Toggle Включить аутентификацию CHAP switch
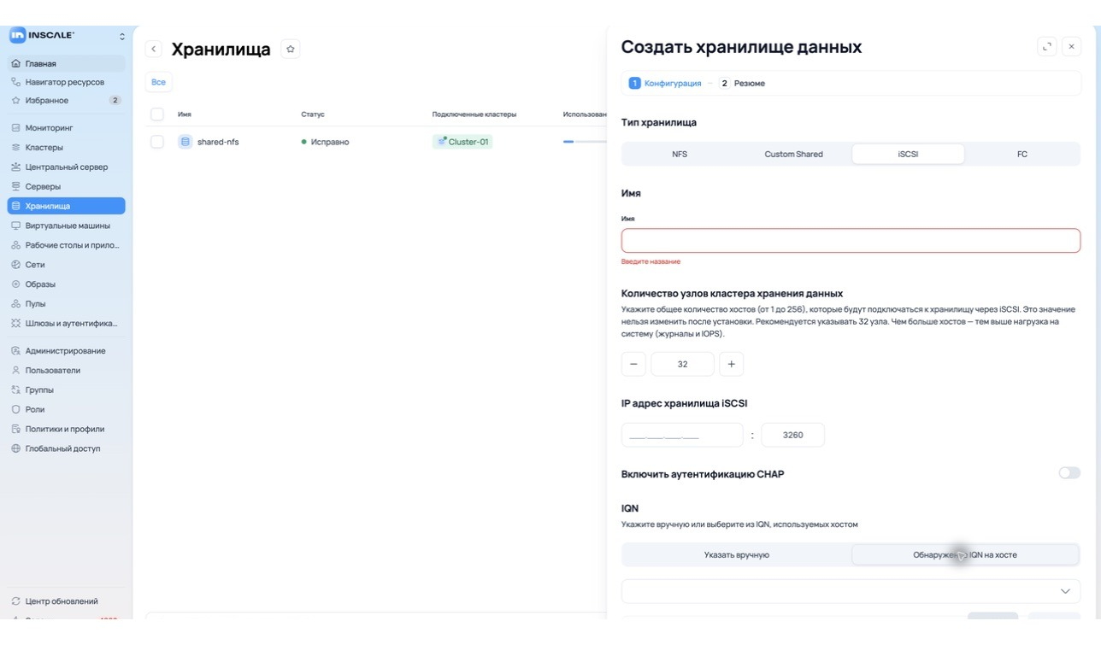Viewport: 1101px width, 656px height. [x=1069, y=473]
